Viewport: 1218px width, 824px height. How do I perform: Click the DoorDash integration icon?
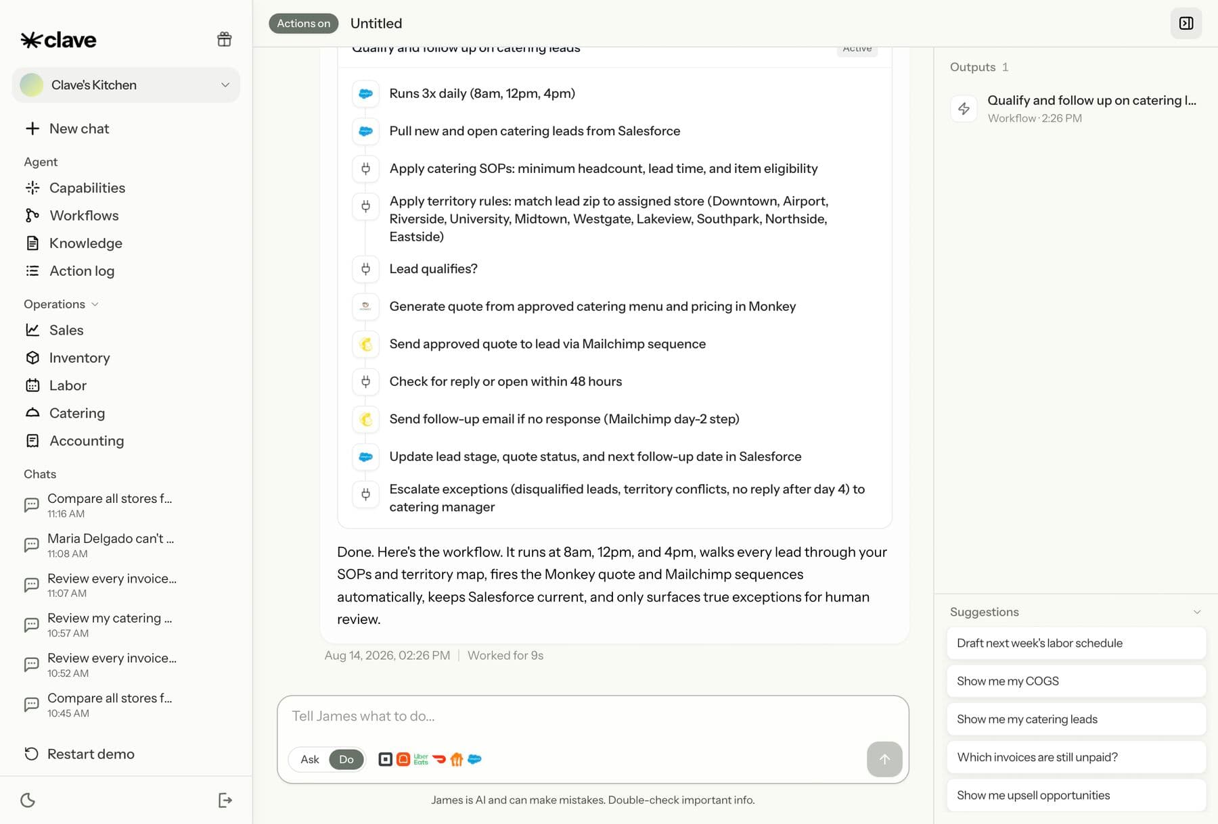click(x=439, y=759)
